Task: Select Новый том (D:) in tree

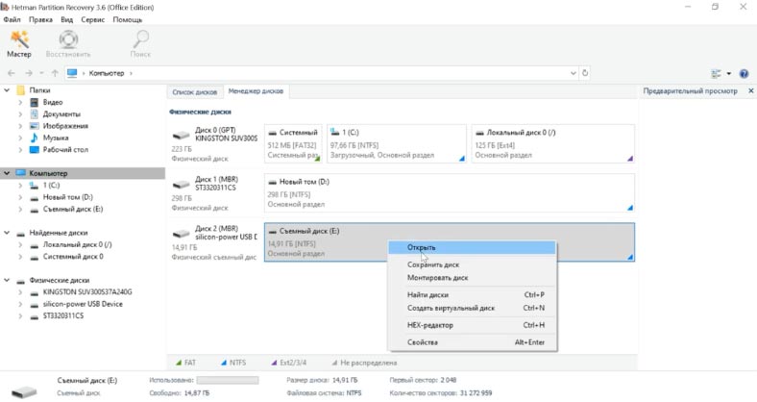Action: tap(67, 197)
